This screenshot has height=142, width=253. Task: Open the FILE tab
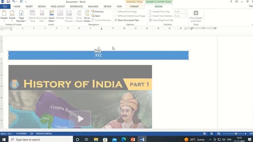5,6
